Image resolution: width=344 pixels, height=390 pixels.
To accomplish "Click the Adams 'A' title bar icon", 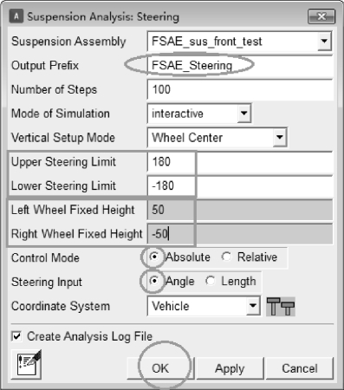I will (x=16, y=16).
